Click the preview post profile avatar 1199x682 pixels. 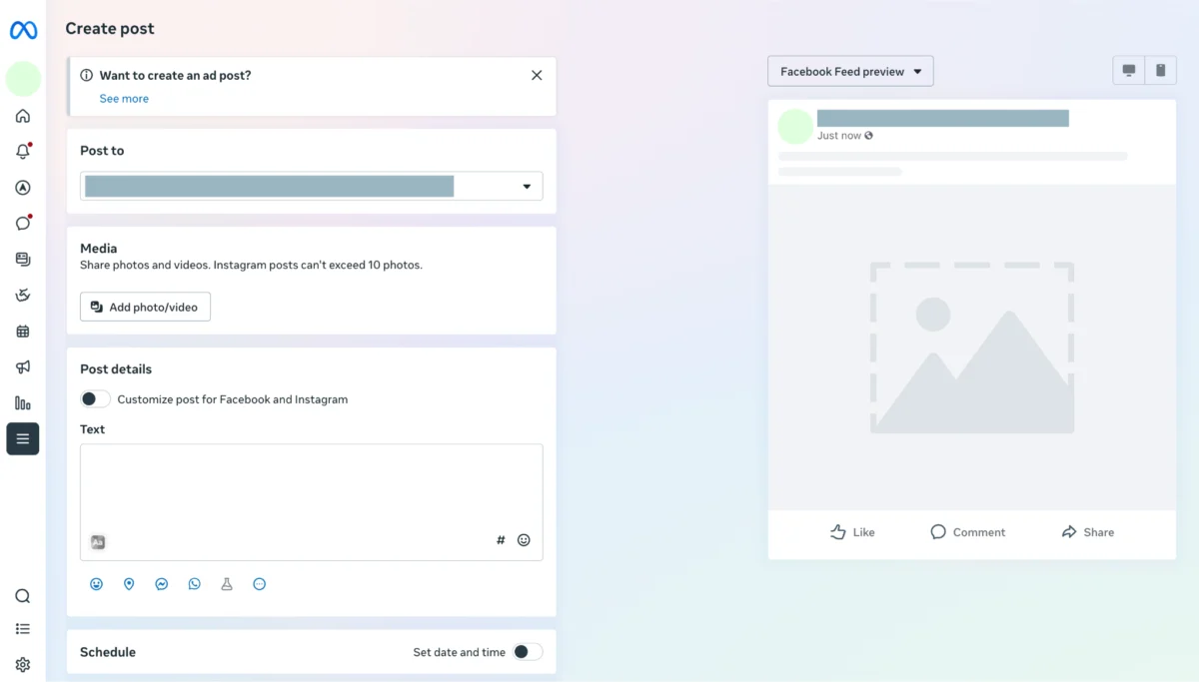point(795,127)
